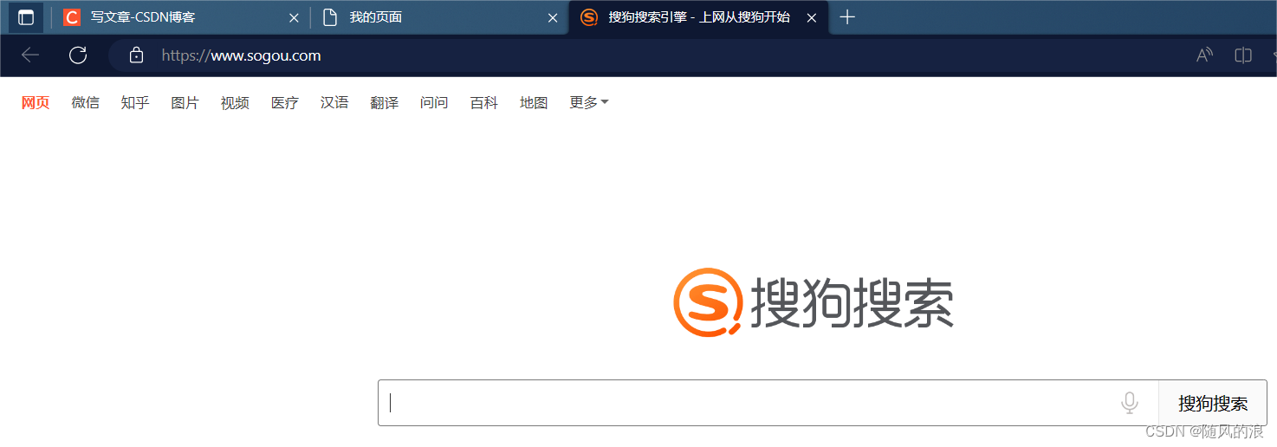Reload the page with refresh icon
The width and height of the screenshot is (1277, 447).
click(78, 55)
